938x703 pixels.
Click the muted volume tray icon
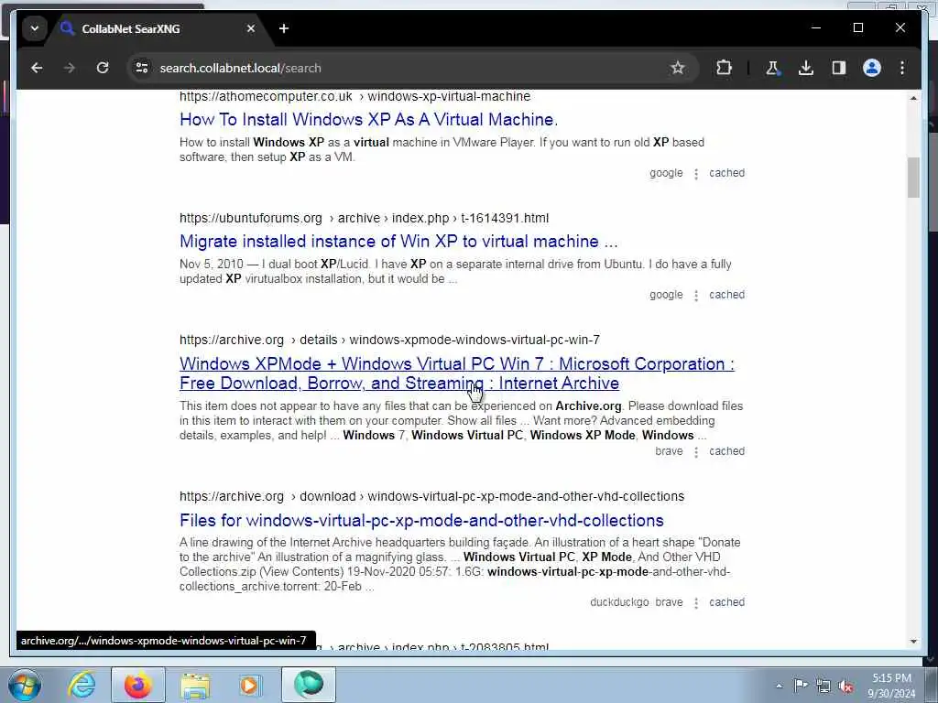point(845,686)
